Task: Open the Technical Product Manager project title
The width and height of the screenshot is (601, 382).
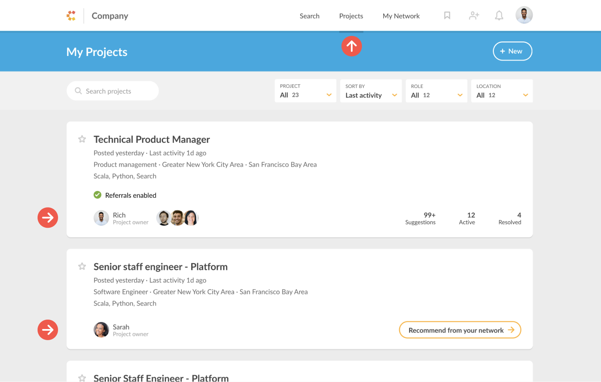Action: tap(152, 139)
